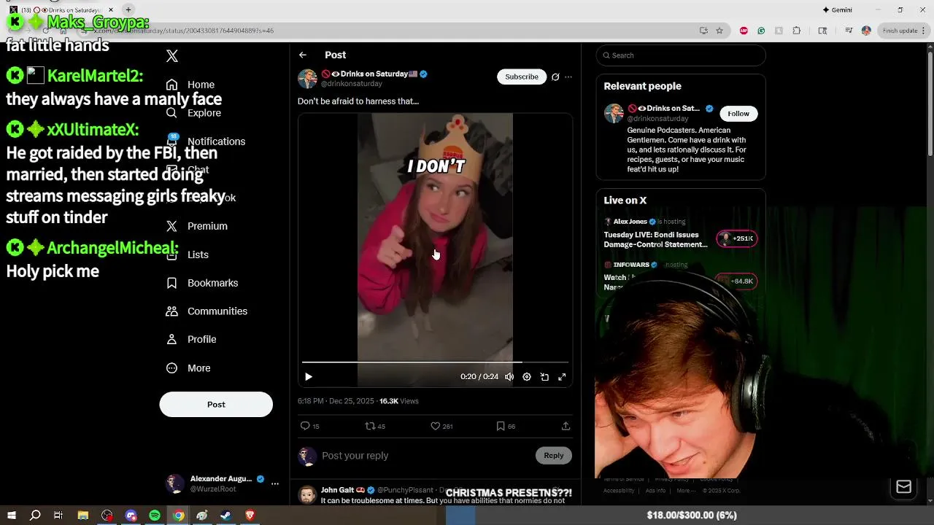Open the Alexander Augu... account switcher avatar

[x=175, y=483]
